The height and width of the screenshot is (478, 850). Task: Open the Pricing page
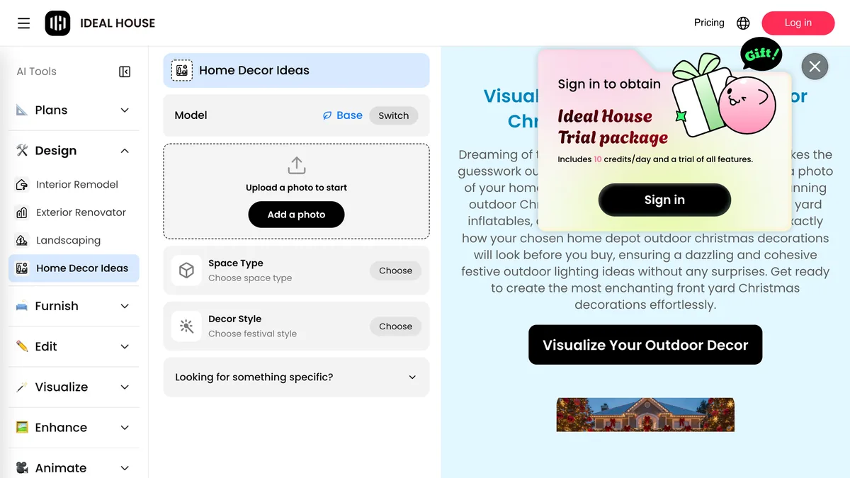pyautogui.click(x=709, y=23)
